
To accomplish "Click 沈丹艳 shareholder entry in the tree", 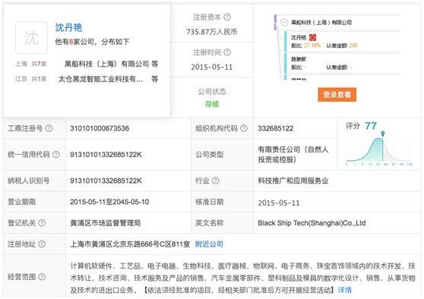I will (299, 37).
